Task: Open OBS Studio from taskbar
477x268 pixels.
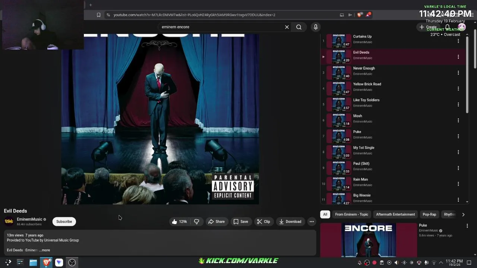Action: 72,262
